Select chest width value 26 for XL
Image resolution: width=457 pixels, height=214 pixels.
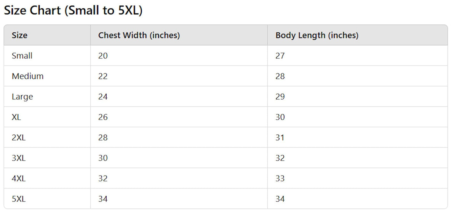103,117
